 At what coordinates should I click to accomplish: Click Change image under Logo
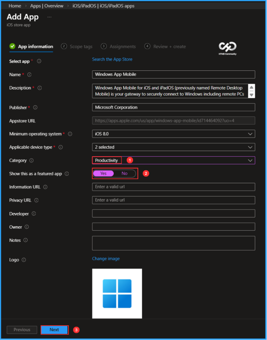106,258
